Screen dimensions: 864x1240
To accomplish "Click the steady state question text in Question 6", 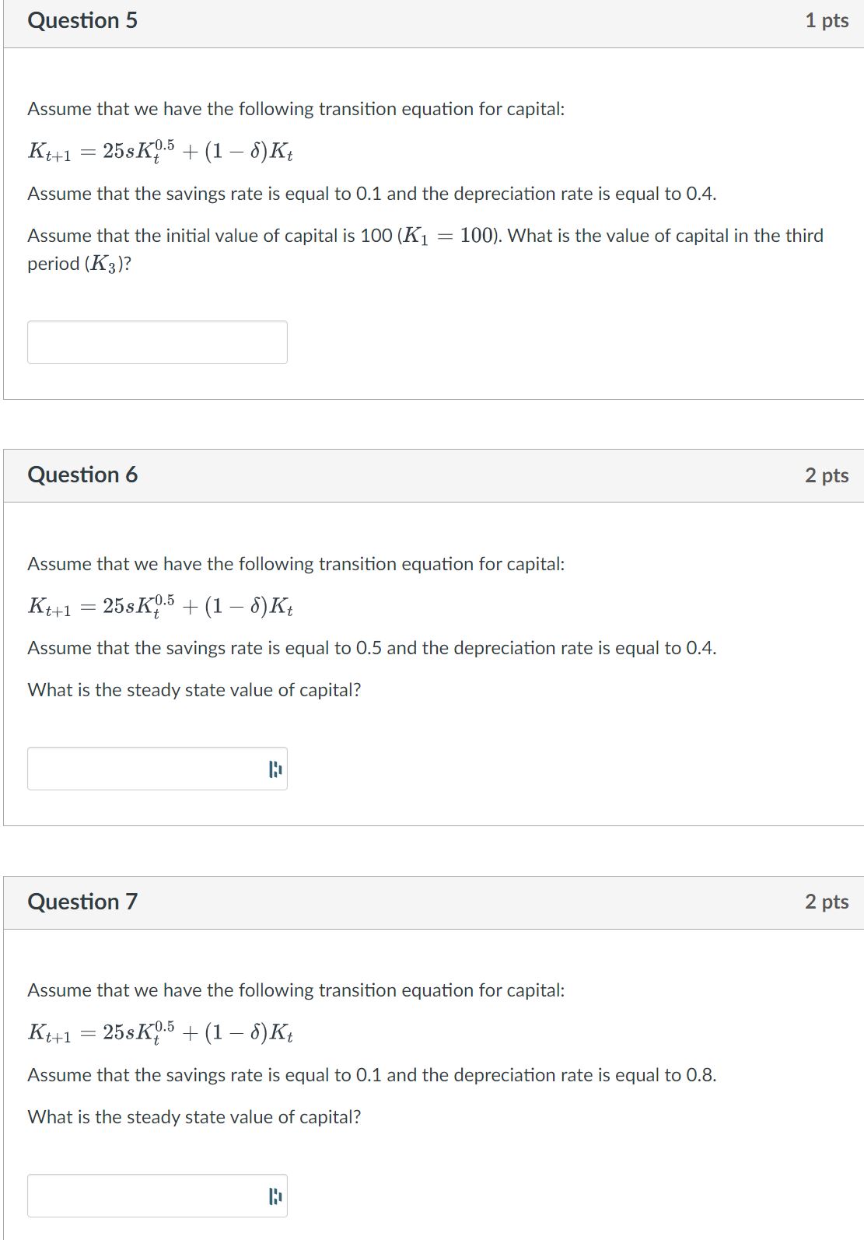I will [x=194, y=689].
